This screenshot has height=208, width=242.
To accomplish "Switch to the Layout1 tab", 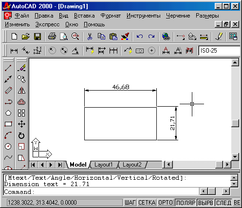I will (104, 165).
